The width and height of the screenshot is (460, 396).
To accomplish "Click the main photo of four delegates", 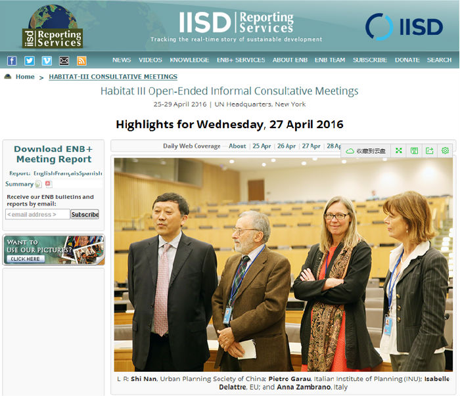I will (x=283, y=265).
